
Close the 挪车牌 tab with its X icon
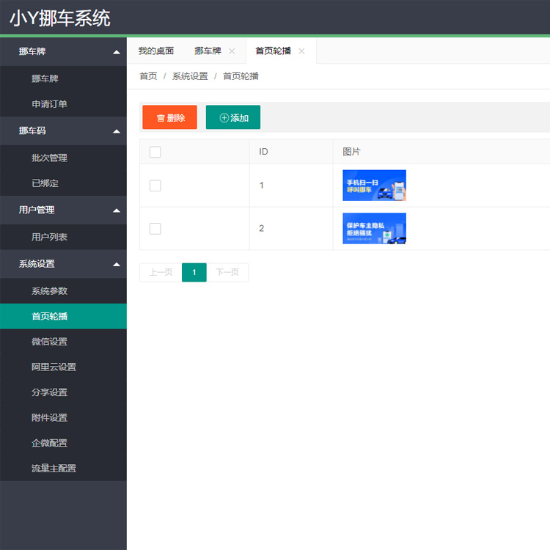click(232, 51)
